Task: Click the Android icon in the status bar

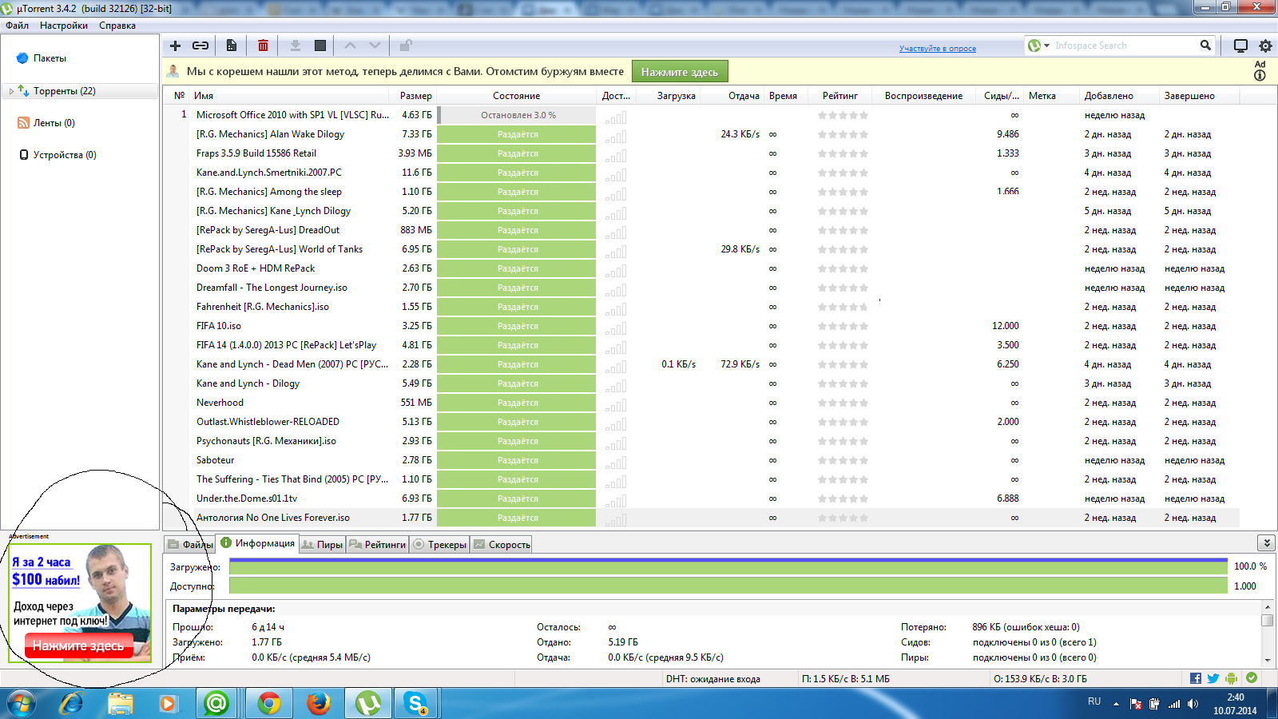Action: point(1231,678)
